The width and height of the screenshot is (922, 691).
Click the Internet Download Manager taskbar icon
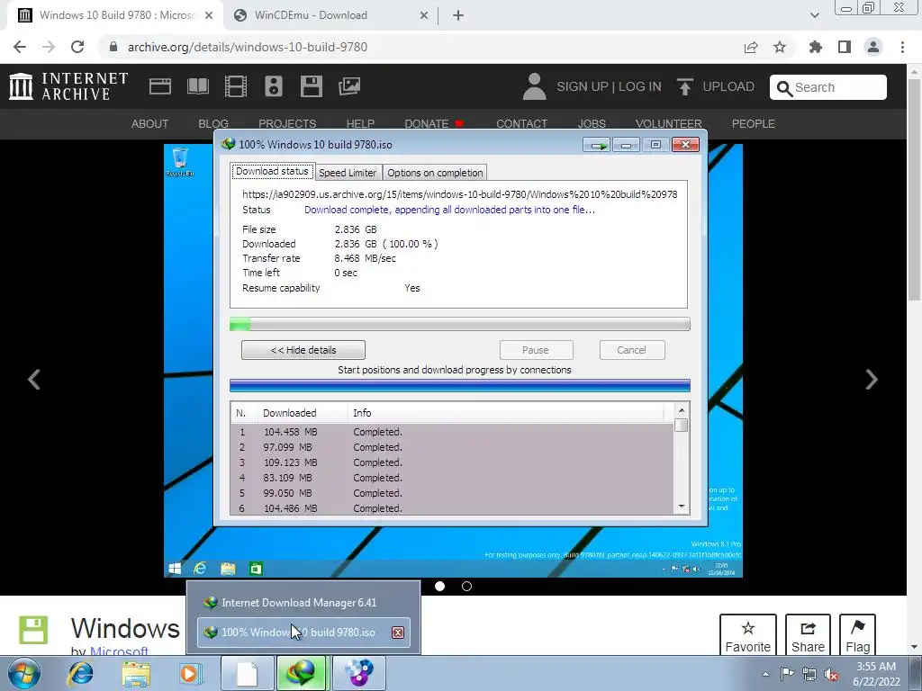tap(301, 673)
